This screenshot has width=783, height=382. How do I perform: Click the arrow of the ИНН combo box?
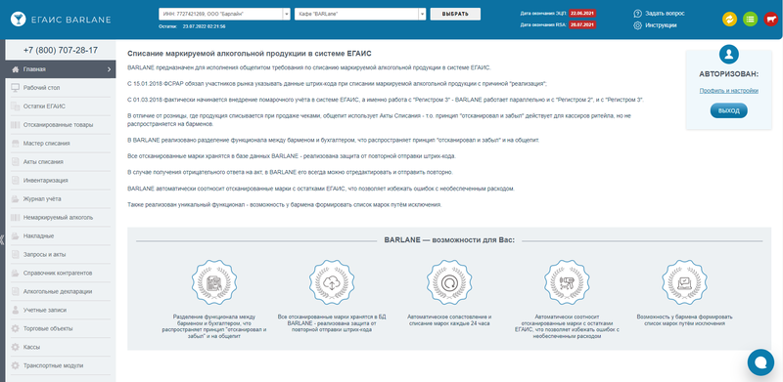pos(287,14)
